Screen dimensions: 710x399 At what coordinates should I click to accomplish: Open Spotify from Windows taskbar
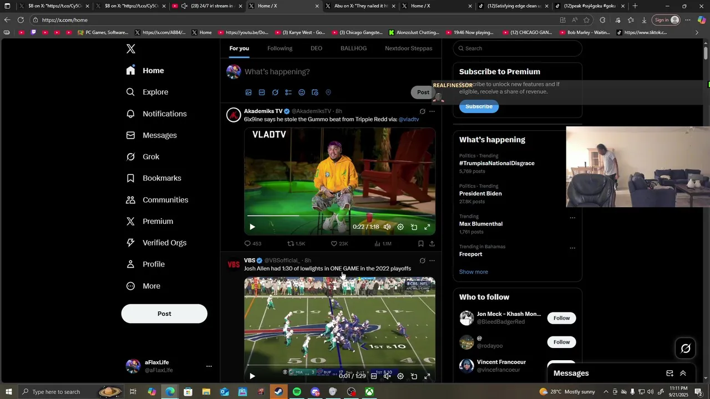pyautogui.click(x=297, y=392)
